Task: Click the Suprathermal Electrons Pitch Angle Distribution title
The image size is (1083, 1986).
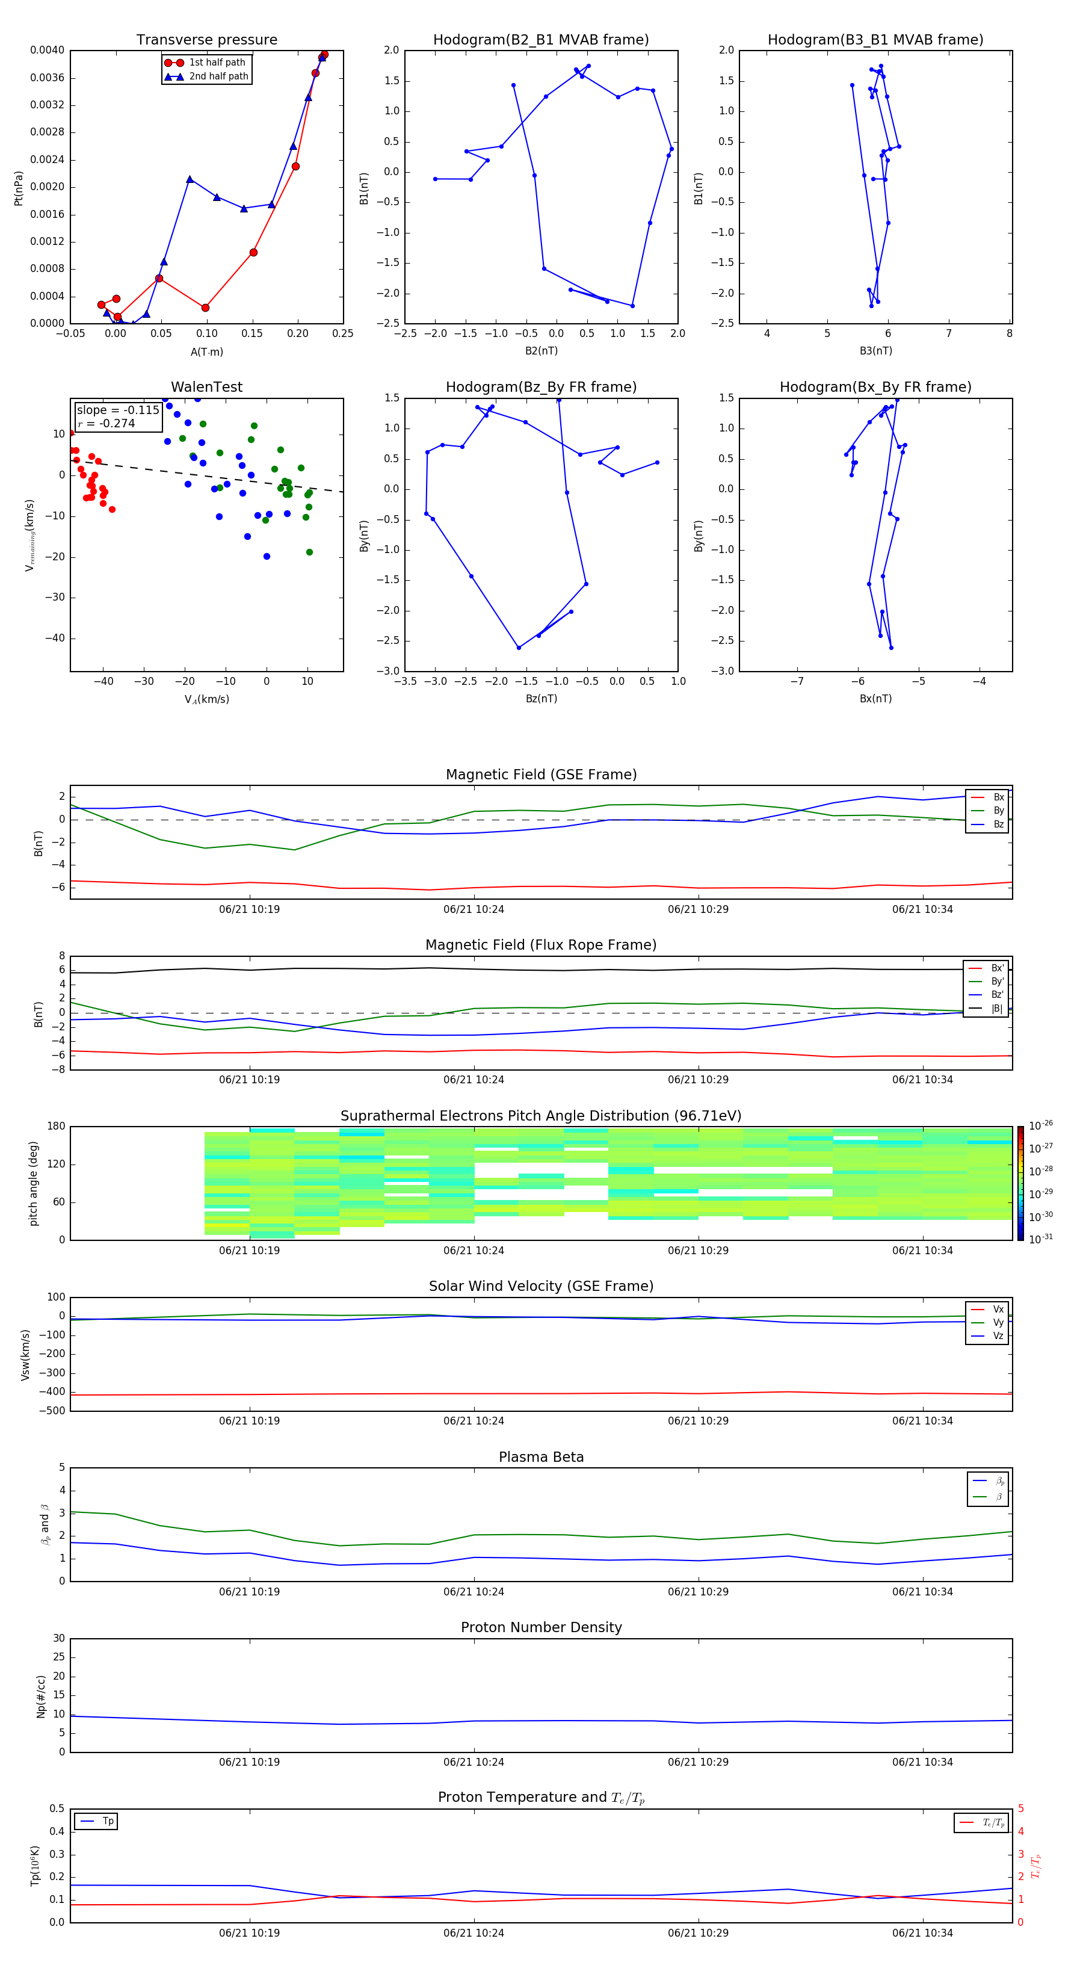Action: (x=541, y=1116)
